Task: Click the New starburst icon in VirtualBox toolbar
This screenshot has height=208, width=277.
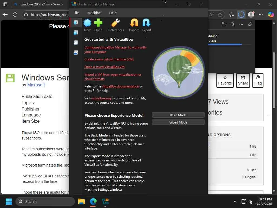Action: tap(87, 23)
